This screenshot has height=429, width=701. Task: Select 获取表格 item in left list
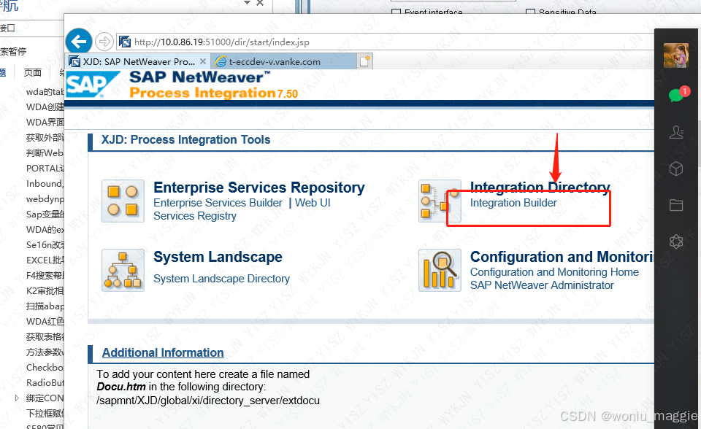pyautogui.click(x=45, y=337)
